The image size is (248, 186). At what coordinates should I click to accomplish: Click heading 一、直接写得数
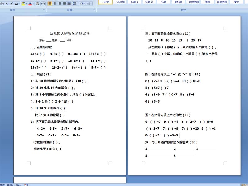coord(41,47)
